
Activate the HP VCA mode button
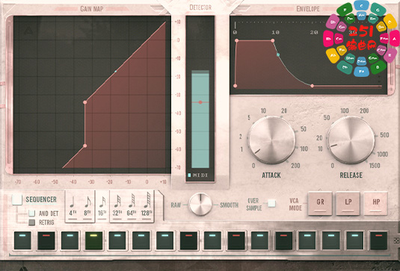pyautogui.click(x=376, y=203)
